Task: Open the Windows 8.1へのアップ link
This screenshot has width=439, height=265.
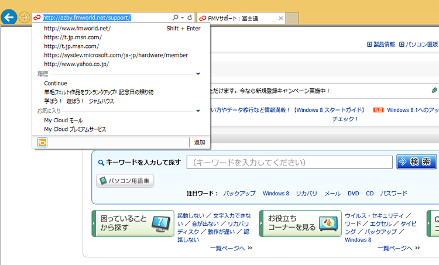Action: (x=413, y=110)
